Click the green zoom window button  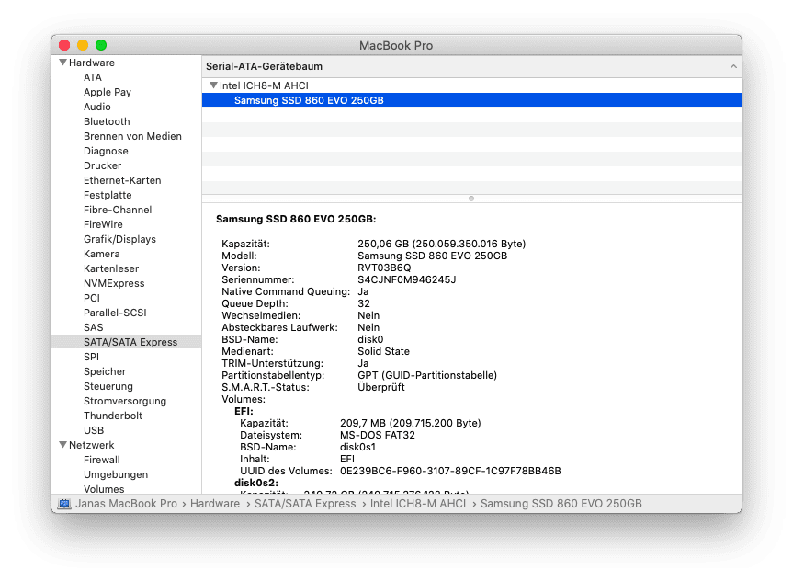pos(101,45)
